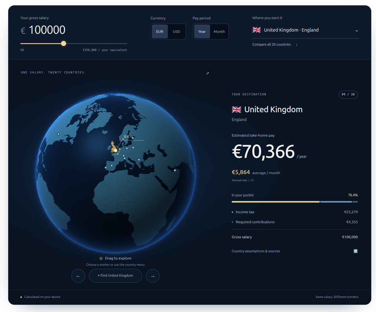Switch currency to EUR

(x=160, y=32)
